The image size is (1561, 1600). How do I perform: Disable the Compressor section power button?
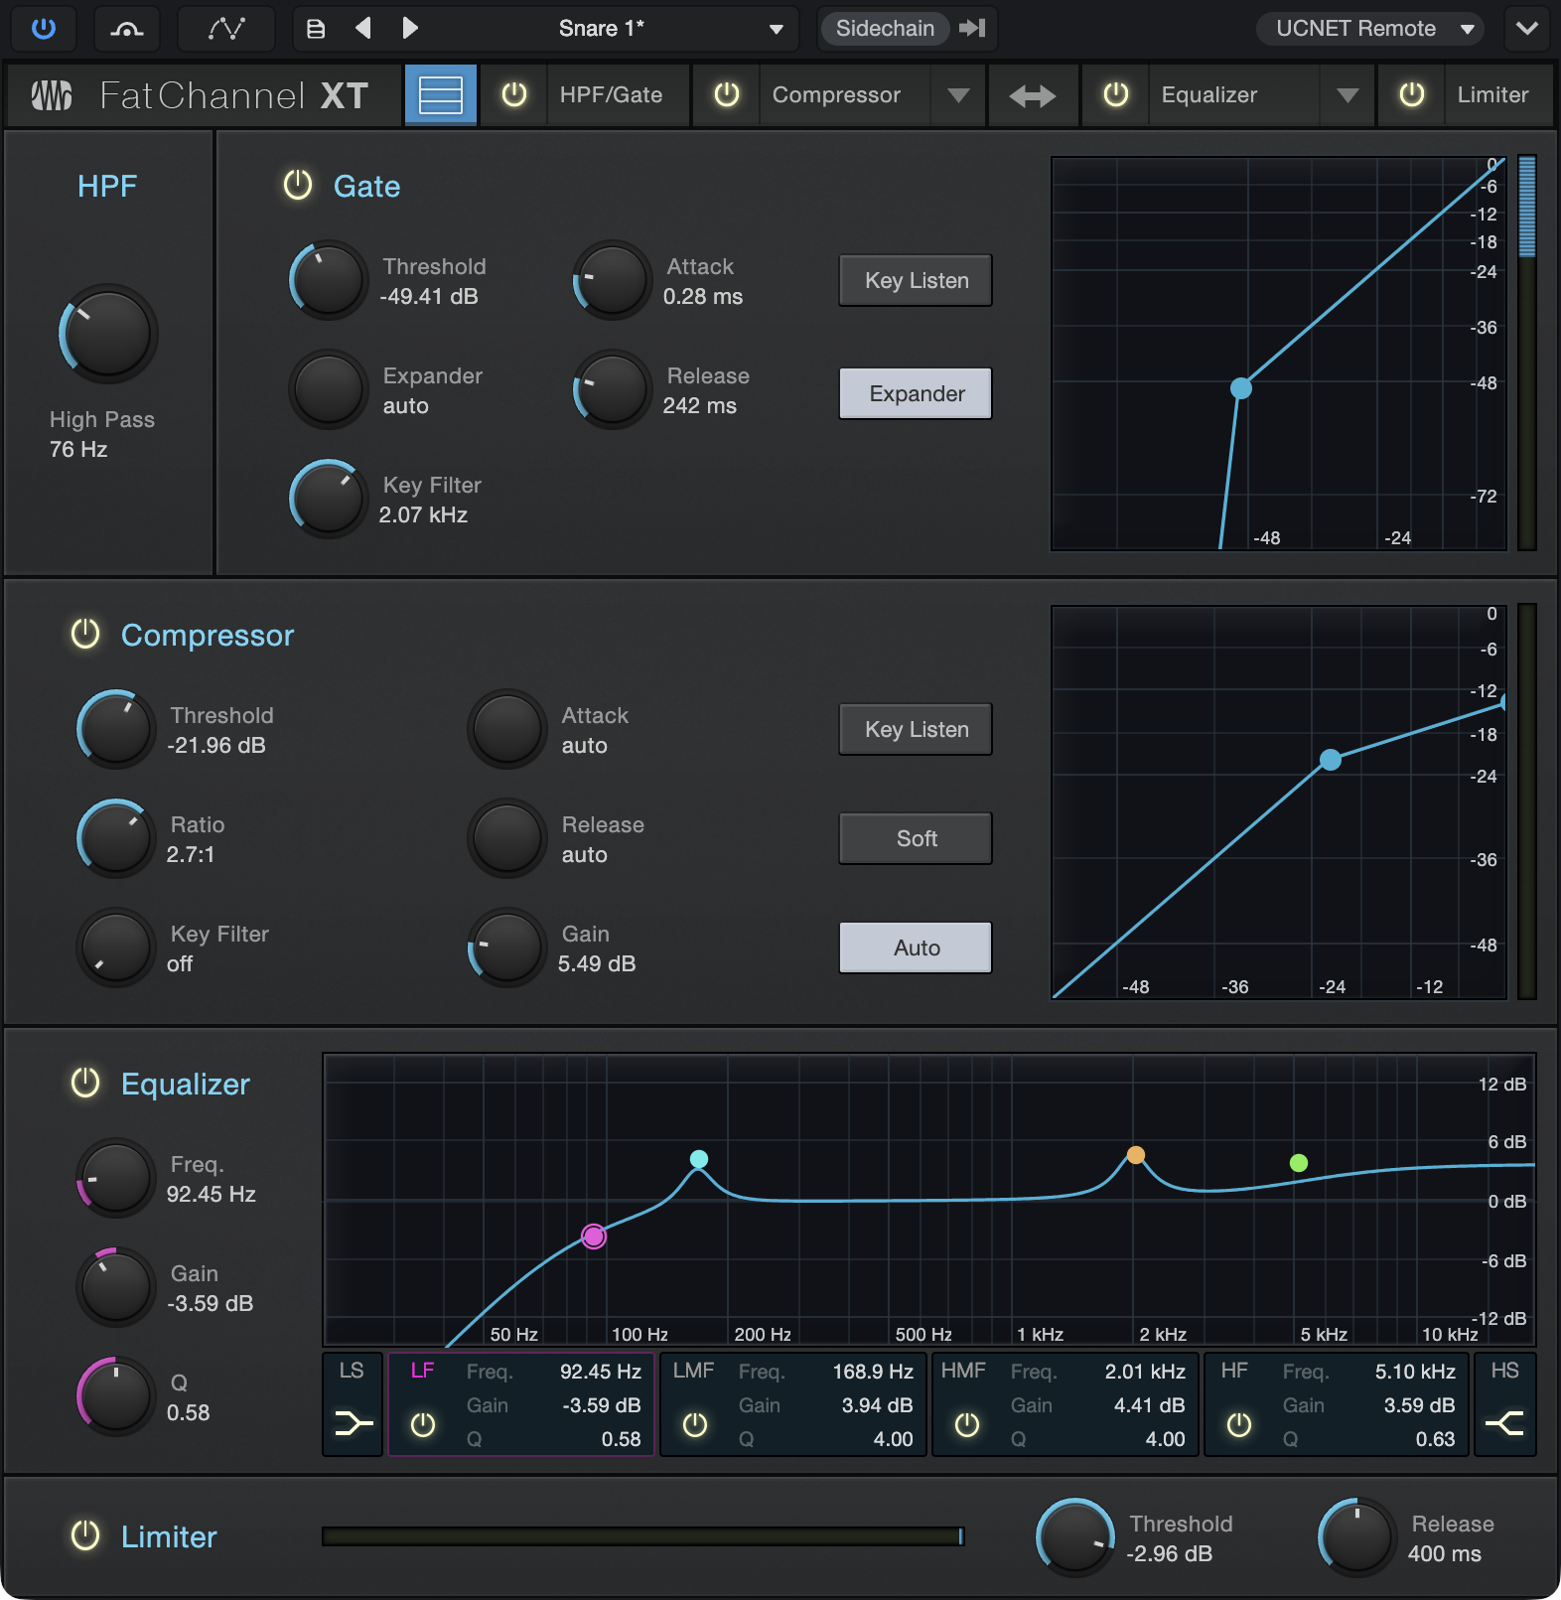click(x=85, y=634)
